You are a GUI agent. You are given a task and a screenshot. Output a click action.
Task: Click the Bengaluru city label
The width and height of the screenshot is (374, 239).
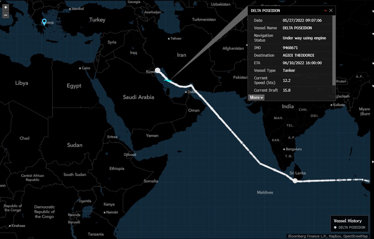(x=293, y=149)
